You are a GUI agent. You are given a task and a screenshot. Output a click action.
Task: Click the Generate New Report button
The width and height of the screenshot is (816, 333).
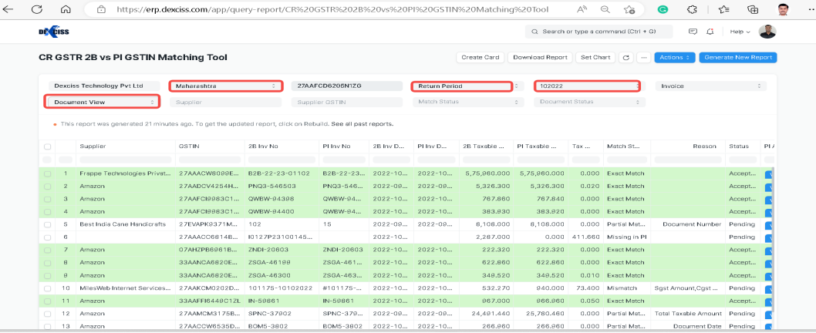(739, 58)
